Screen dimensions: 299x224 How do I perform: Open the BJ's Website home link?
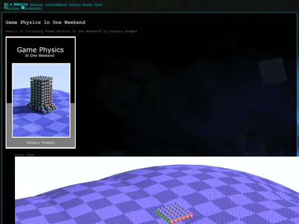(x=16, y=4)
